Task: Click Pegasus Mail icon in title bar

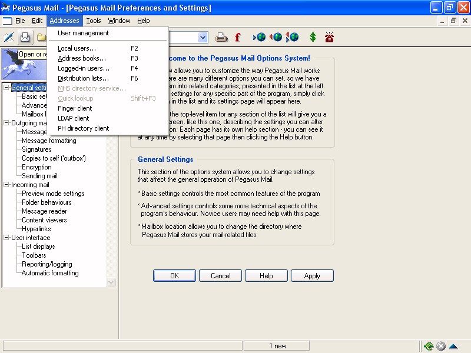Action: (x=5, y=7)
